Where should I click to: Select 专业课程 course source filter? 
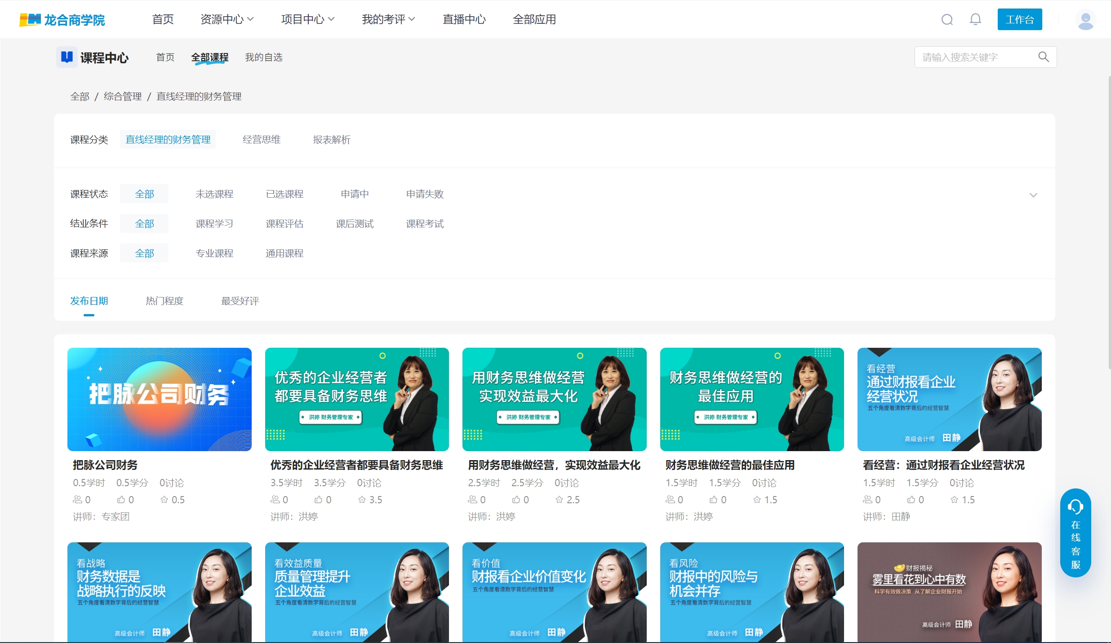tap(214, 253)
